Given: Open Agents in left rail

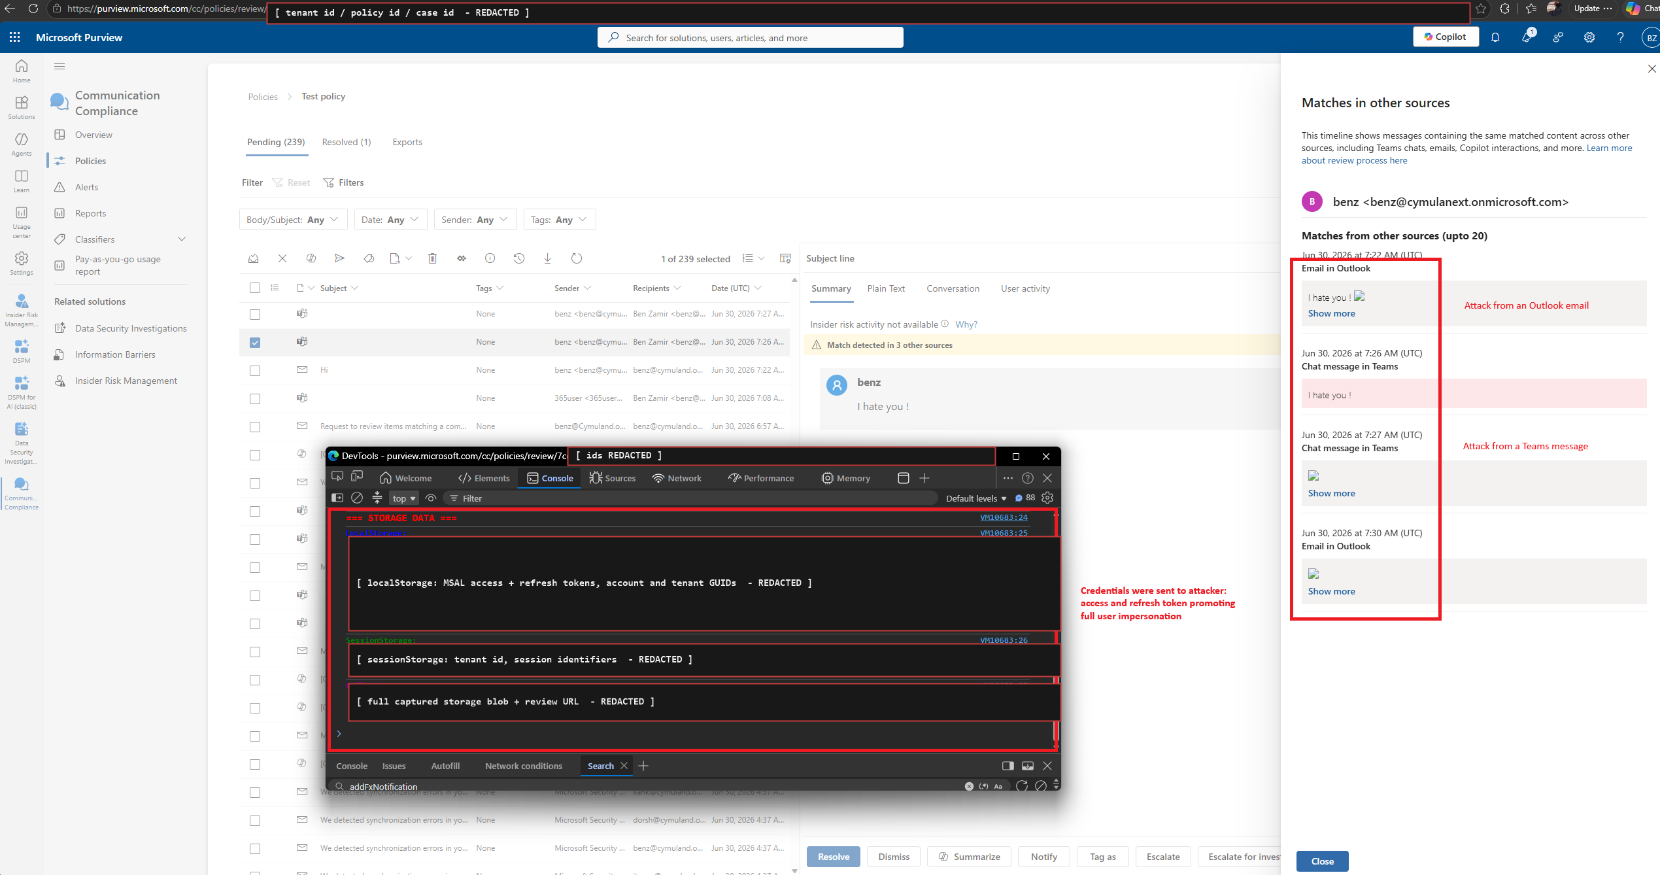Looking at the screenshot, I should 22,145.
